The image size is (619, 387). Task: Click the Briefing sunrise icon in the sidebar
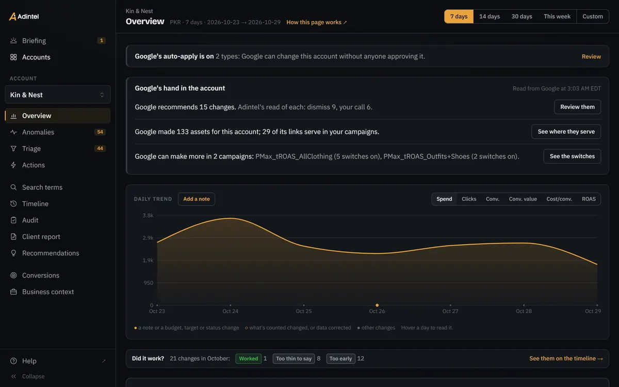(13, 41)
